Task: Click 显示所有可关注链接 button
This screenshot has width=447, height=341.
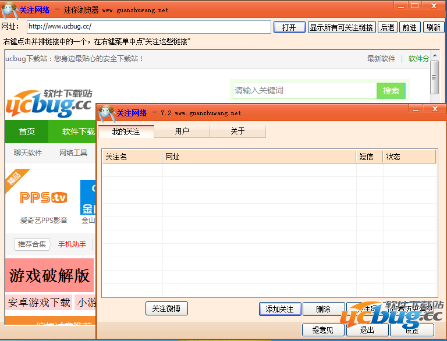Action: (x=342, y=27)
